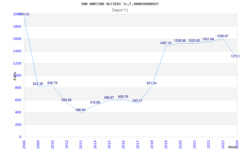The width and height of the screenshot is (240, 150).
Task: Click the 1400 y-axis tick label
Action: tap(17, 51)
